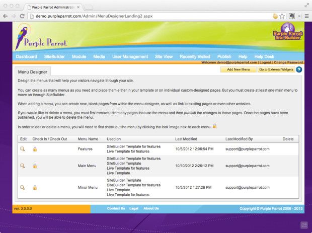
Task: Click the edit magnifier icon for Minor Menu
Action: click(22, 187)
